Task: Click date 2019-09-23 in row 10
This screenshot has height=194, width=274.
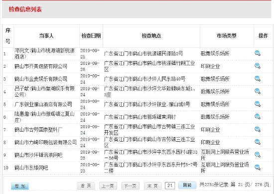Action: coord(90,168)
